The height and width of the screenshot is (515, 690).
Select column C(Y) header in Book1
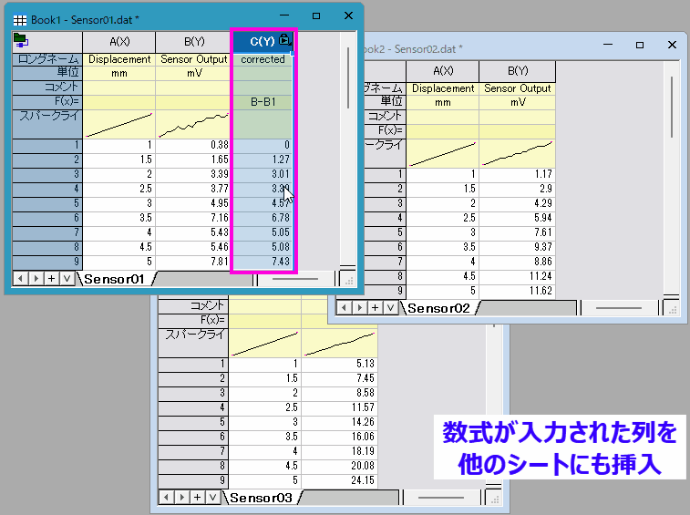[263, 42]
